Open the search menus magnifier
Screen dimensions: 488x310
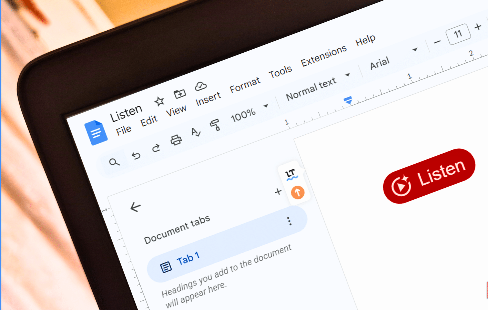coord(114,162)
